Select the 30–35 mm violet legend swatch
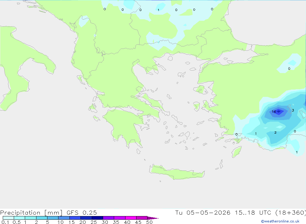This screenshot has width=306, height=224. tap(108, 218)
